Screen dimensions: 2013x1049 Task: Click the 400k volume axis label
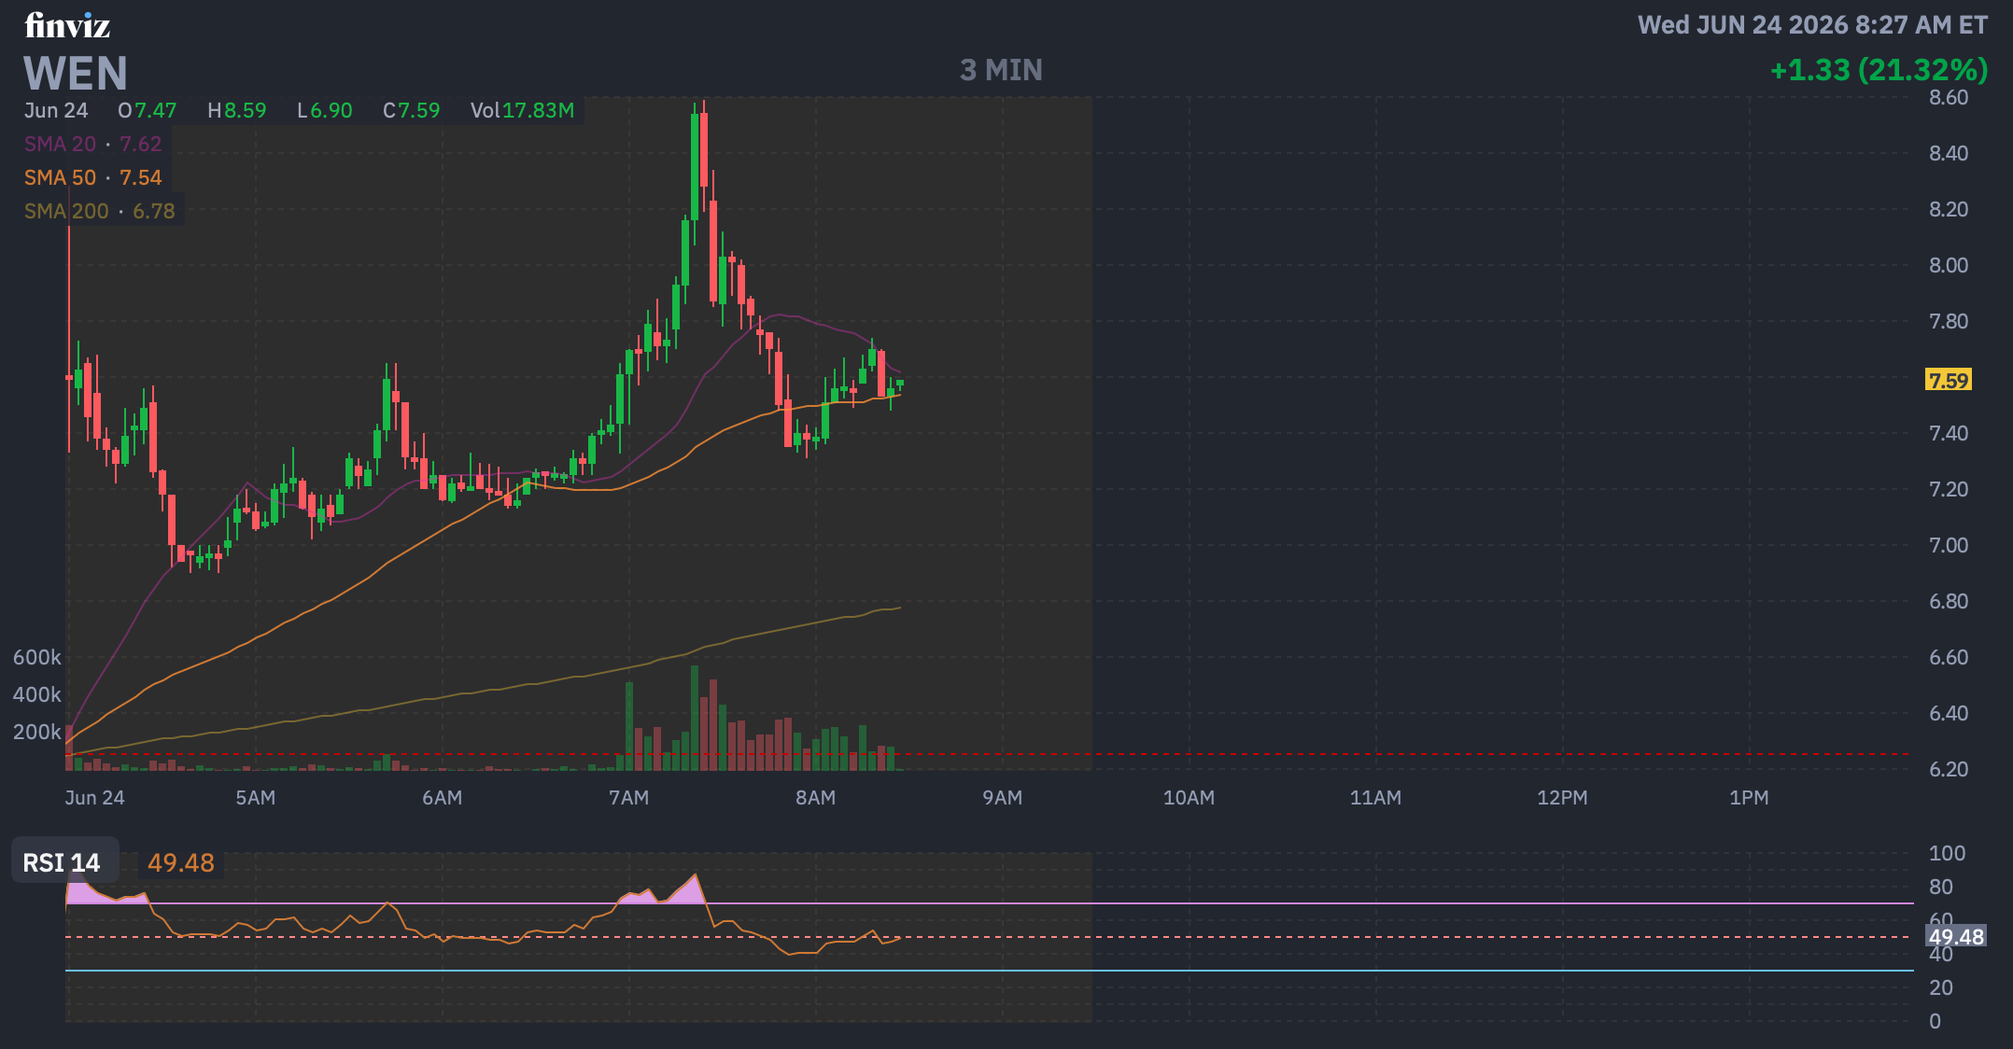pyautogui.click(x=37, y=695)
